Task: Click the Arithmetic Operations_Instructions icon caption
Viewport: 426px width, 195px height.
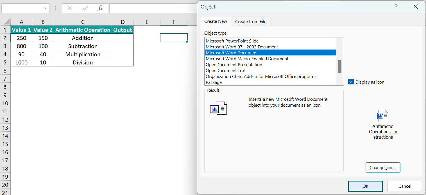Action: [x=383, y=132]
